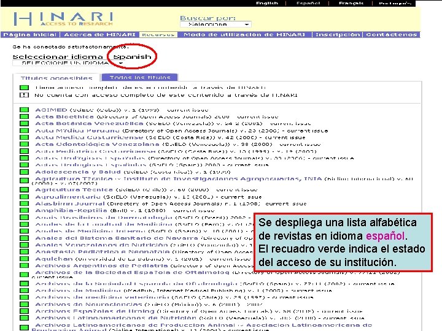Click green access icon beside Amphibia-Reptilia
Viewport: 442px width, 331px height.
[x=24, y=210]
